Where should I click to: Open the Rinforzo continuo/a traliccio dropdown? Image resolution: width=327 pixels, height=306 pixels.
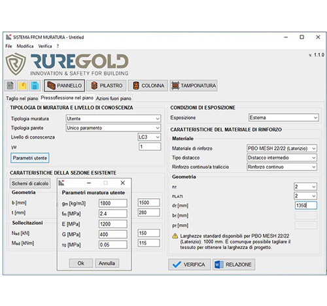point(282,167)
